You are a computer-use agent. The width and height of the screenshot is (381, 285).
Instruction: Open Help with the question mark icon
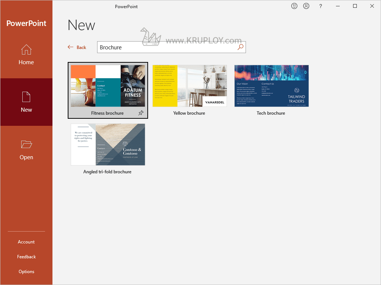pyautogui.click(x=320, y=6)
